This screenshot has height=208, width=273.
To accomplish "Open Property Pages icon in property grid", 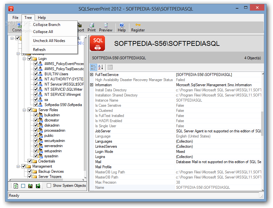I will coord(110,67).
